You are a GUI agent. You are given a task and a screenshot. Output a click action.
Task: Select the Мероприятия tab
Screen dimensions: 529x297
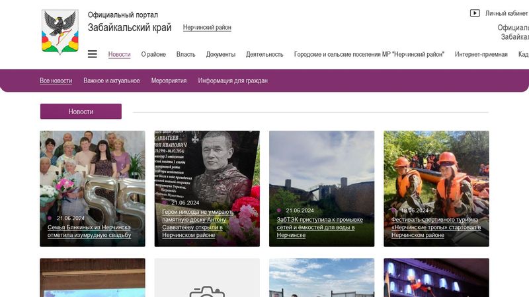(169, 81)
